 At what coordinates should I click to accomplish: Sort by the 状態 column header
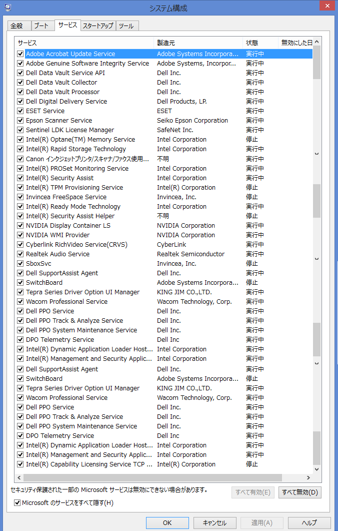(x=260, y=43)
